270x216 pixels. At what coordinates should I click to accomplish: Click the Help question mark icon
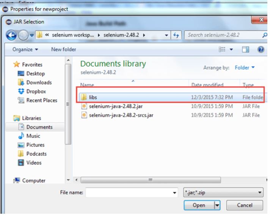[x=261, y=49]
